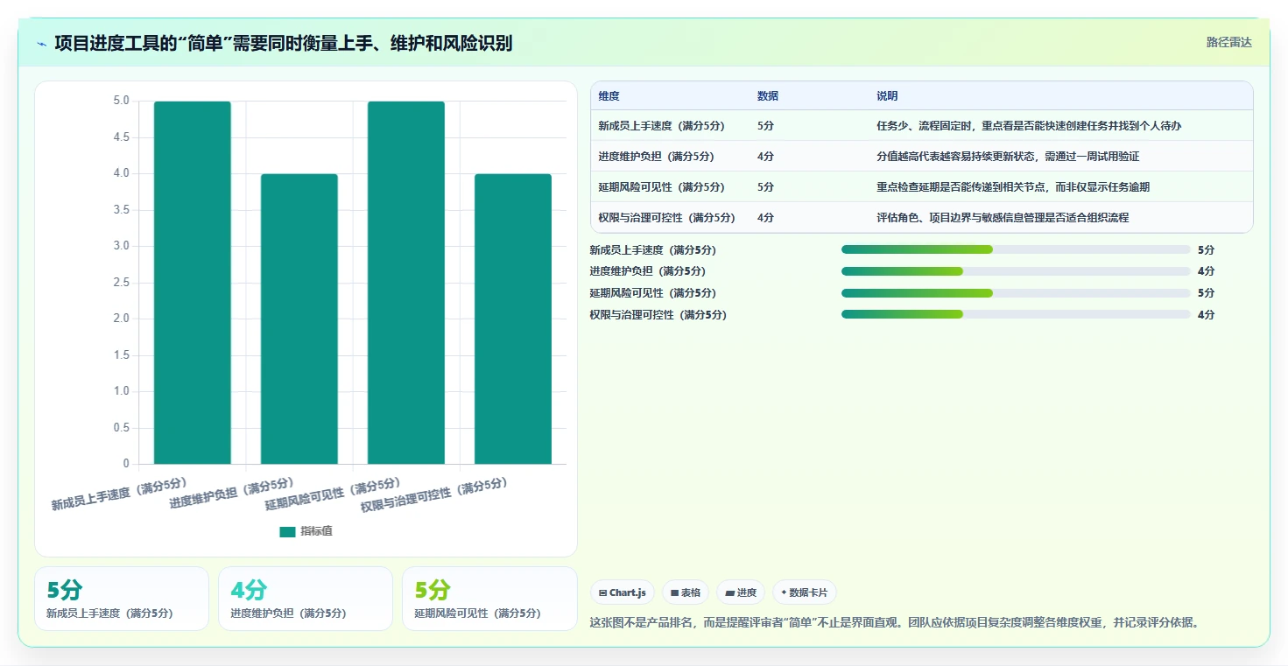Click description starting 任务少、流程固定时
This screenshot has height=666, width=1288.
tap(1029, 126)
